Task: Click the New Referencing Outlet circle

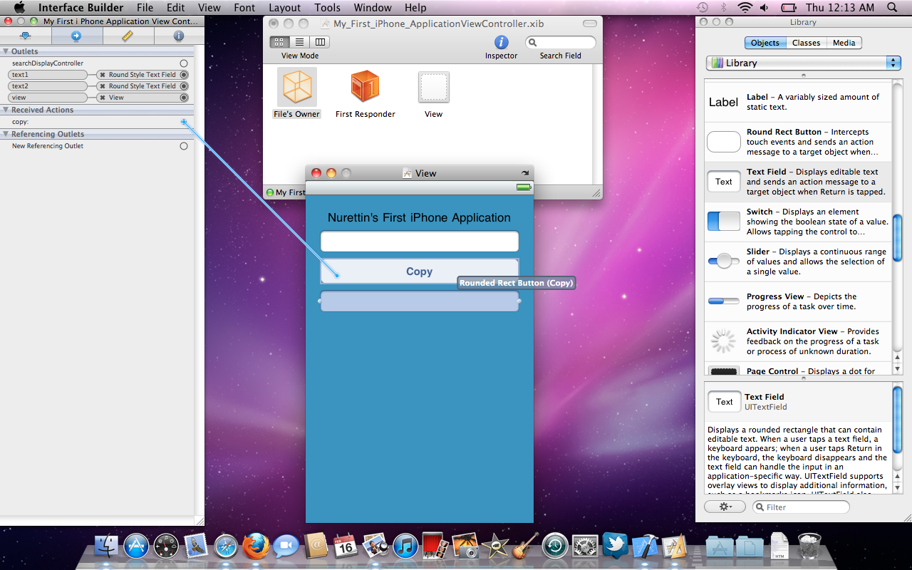Action: [184, 146]
